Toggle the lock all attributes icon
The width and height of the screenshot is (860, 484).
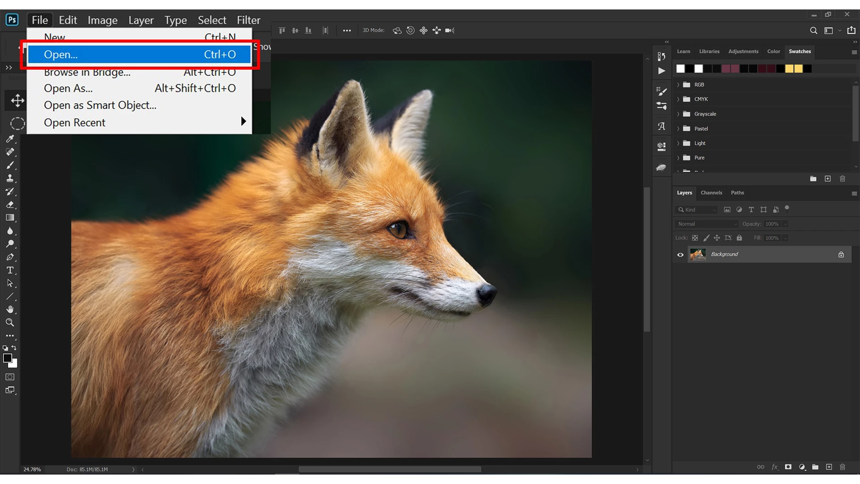[740, 238]
